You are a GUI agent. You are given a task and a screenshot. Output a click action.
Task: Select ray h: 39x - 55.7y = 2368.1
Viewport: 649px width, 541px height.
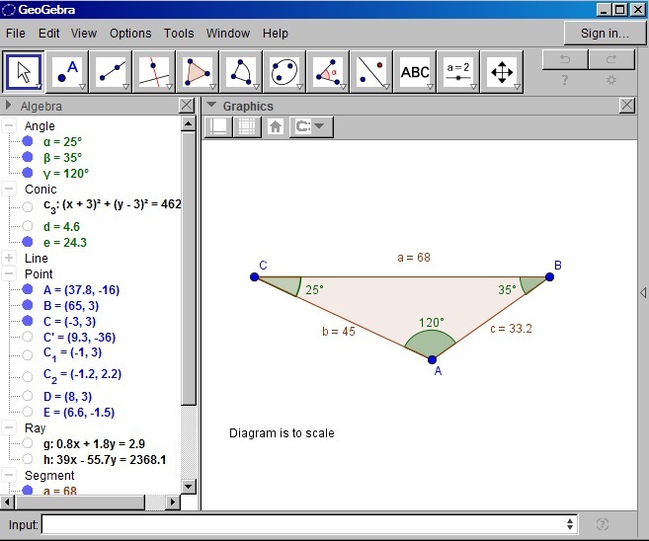pos(105,459)
